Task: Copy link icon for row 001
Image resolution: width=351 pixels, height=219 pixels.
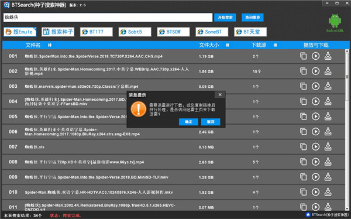Action: click(303, 56)
